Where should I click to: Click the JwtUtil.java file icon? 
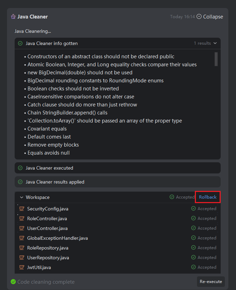coord(22,267)
